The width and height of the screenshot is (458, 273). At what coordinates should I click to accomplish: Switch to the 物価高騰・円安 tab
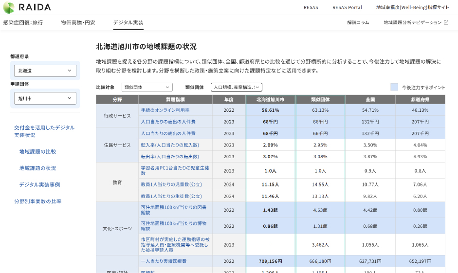click(78, 22)
